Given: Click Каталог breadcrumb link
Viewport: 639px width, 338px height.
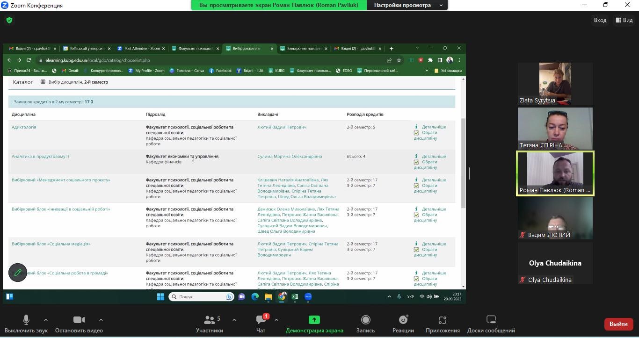Looking at the screenshot, I should tap(23, 82).
